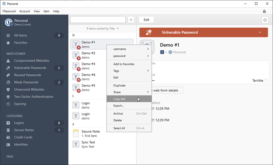
Task: Click the Terrible password strength label
Action: pyautogui.click(x=258, y=80)
